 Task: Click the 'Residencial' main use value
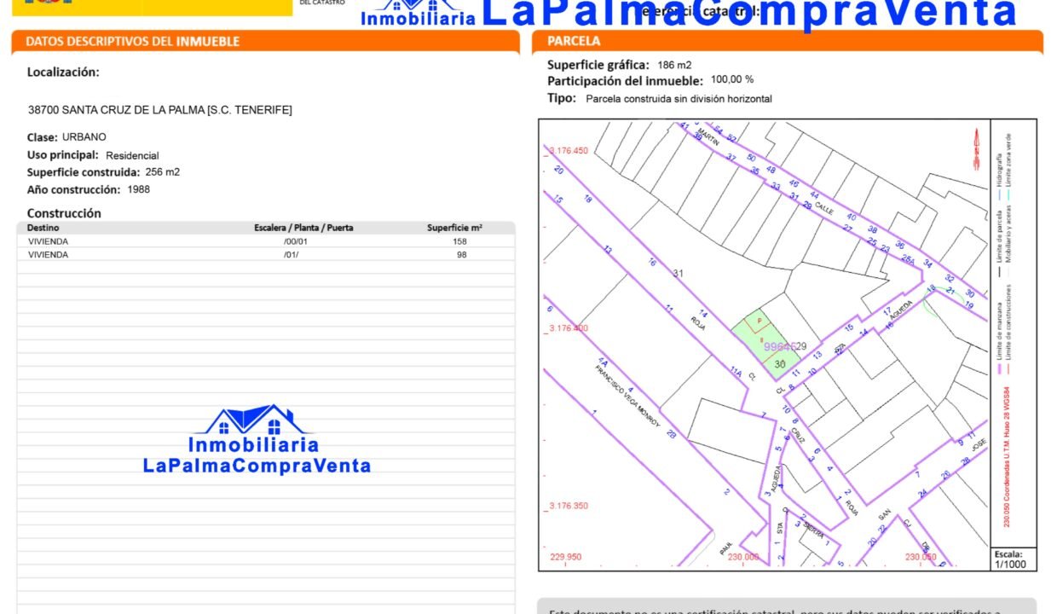coord(132,155)
